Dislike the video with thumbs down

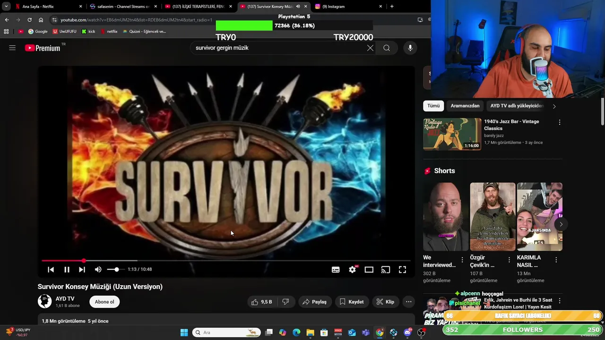pos(285,302)
